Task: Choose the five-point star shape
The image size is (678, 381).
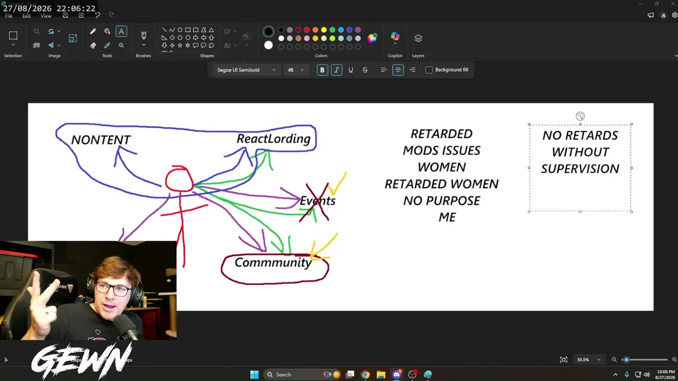Action: pyautogui.click(x=180, y=46)
